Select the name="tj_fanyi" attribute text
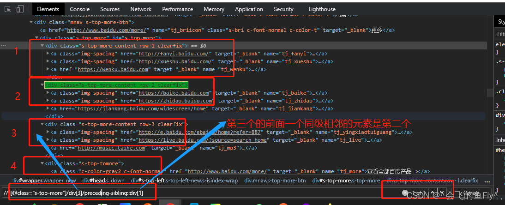Screen dimensions: 505x205 coord(286,54)
